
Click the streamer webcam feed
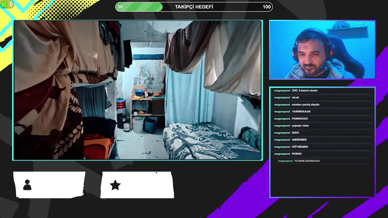tap(322, 50)
